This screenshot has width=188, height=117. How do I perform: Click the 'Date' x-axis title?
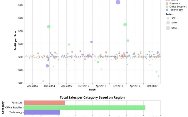92,90
